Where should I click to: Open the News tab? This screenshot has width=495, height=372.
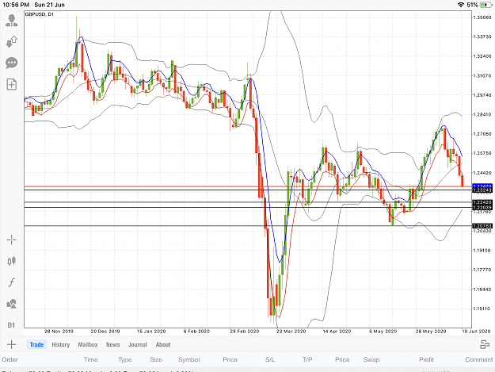pos(112,344)
